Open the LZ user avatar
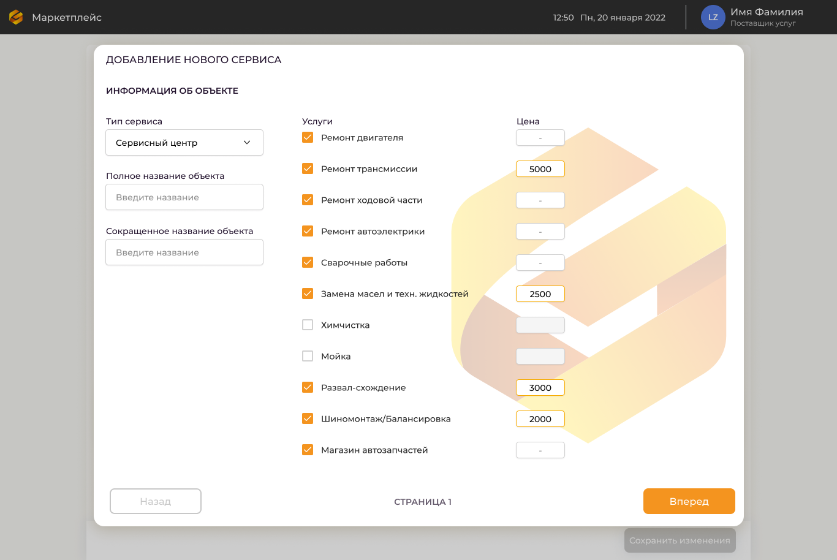Screen dimensions: 837x560 tap(713, 17)
